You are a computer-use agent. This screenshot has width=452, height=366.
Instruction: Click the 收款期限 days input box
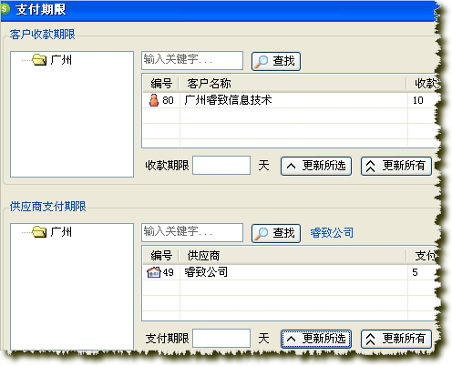(x=221, y=166)
